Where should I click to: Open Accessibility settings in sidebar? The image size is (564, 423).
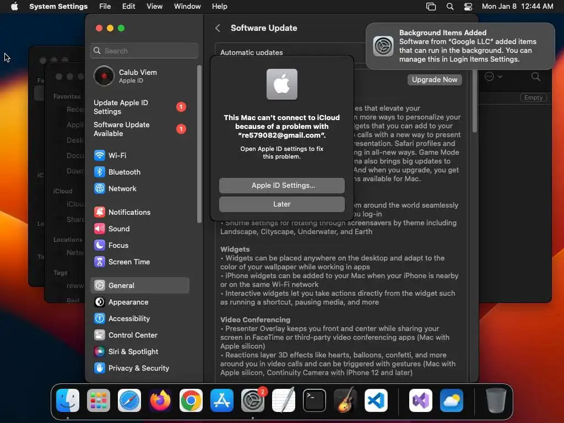(x=122, y=319)
